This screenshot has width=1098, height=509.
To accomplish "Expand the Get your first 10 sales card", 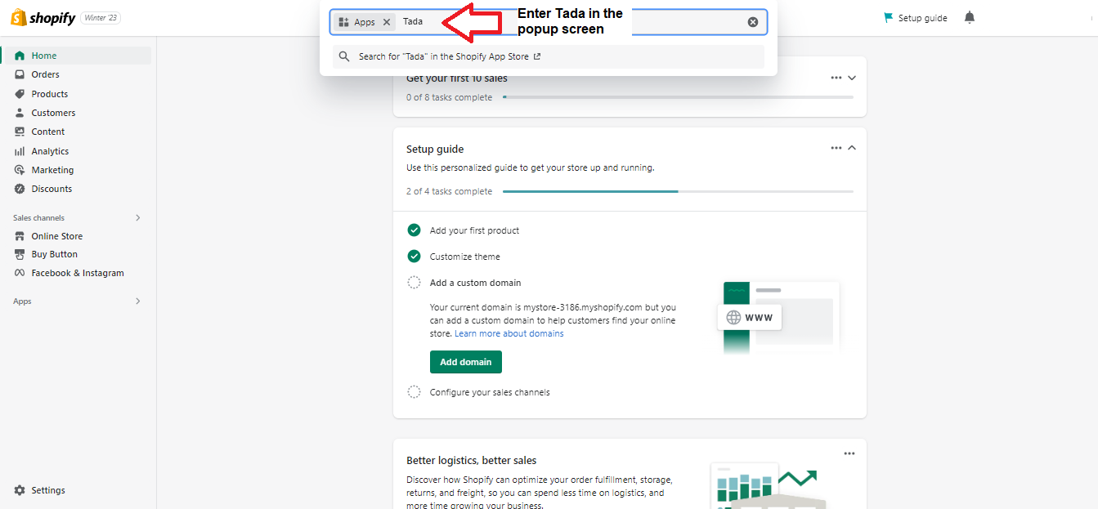I will (x=852, y=78).
